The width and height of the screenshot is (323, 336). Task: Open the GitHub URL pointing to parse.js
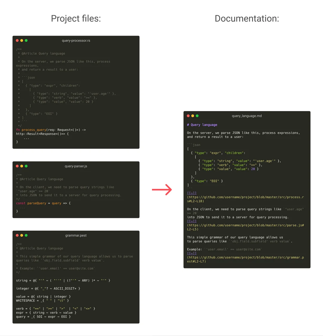[245, 225]
